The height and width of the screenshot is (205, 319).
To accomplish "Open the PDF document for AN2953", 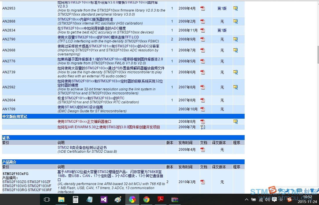I will point(203,8).
